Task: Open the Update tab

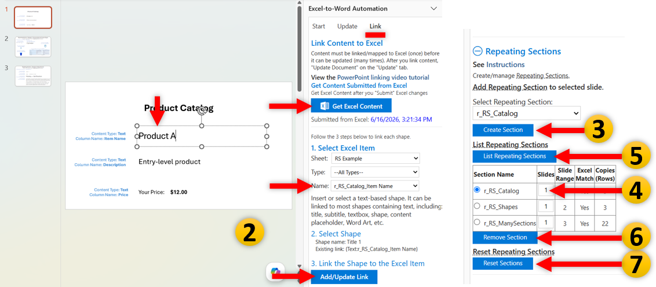Action: click(347, 26)
